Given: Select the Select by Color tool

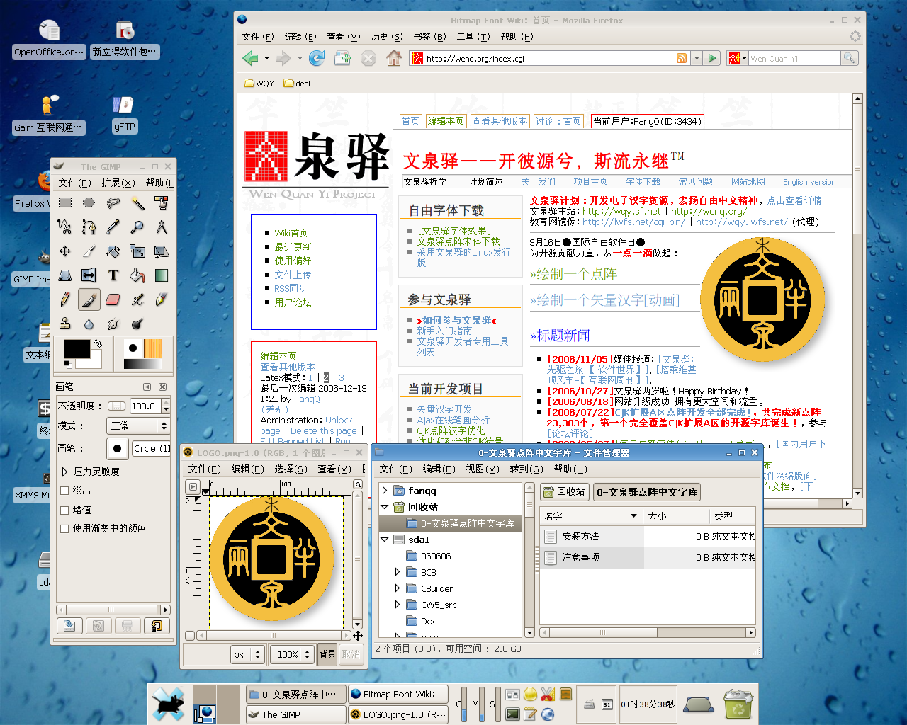Looking at the screenshot, I should tap(162, 203).
